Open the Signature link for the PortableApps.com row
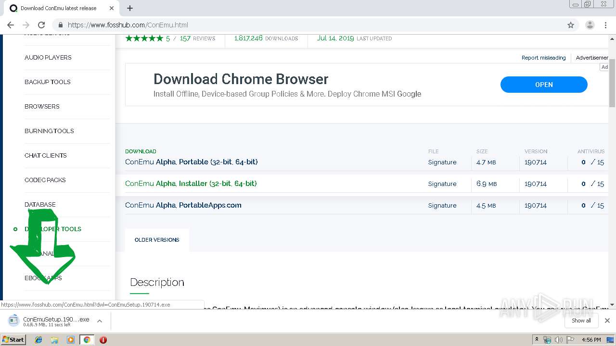 [442, 206]
